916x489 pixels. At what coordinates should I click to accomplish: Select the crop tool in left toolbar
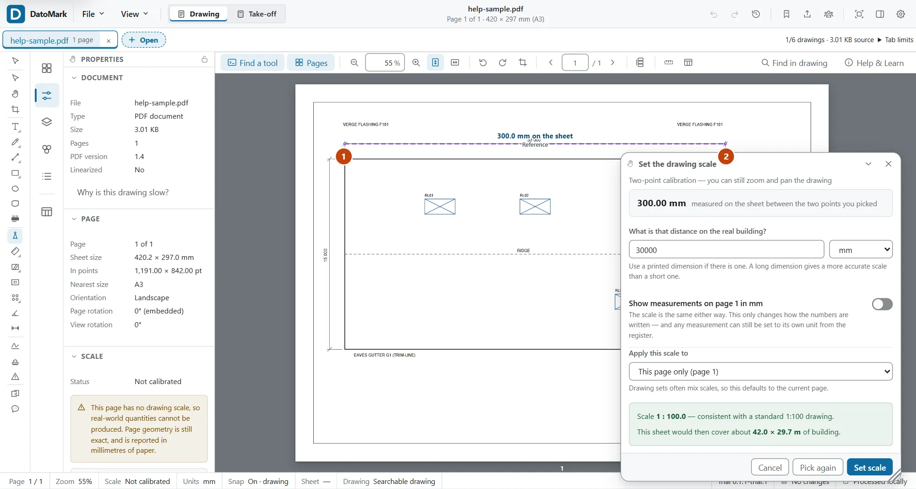[x=15, y=109]
